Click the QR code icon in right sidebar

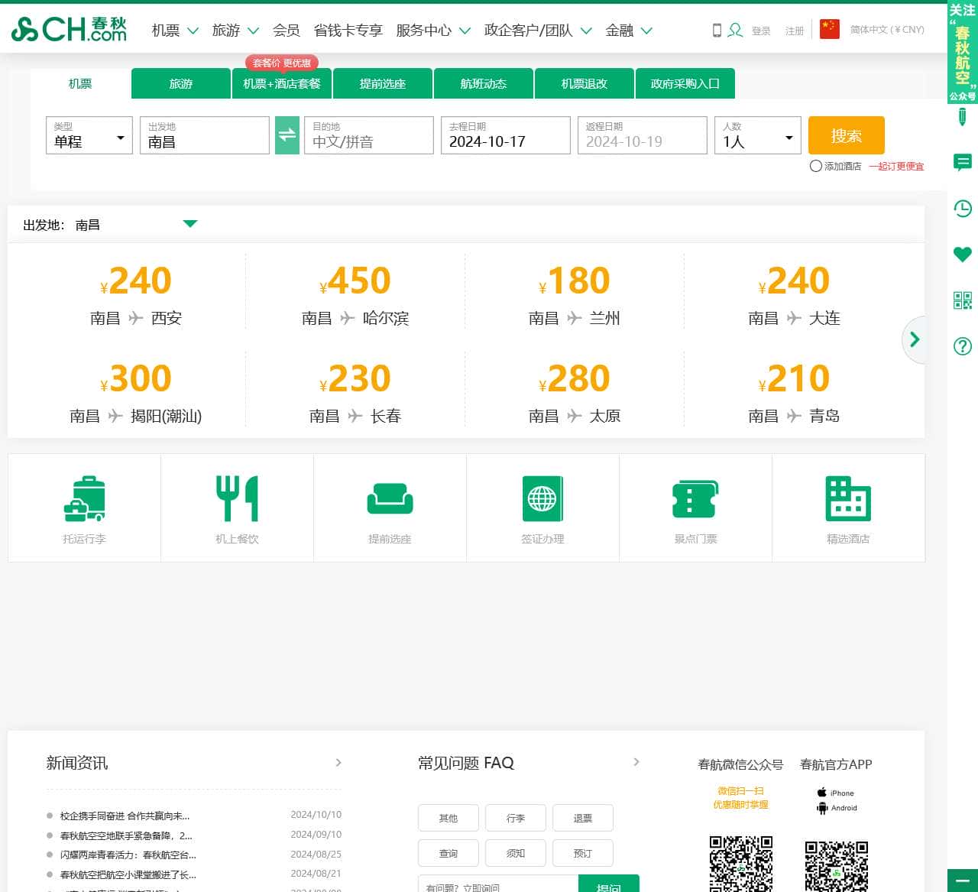pos(962,300)
